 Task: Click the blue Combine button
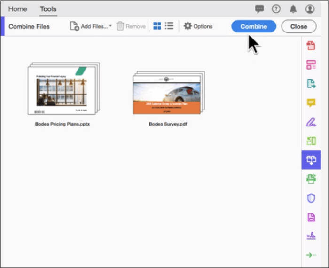254,26
